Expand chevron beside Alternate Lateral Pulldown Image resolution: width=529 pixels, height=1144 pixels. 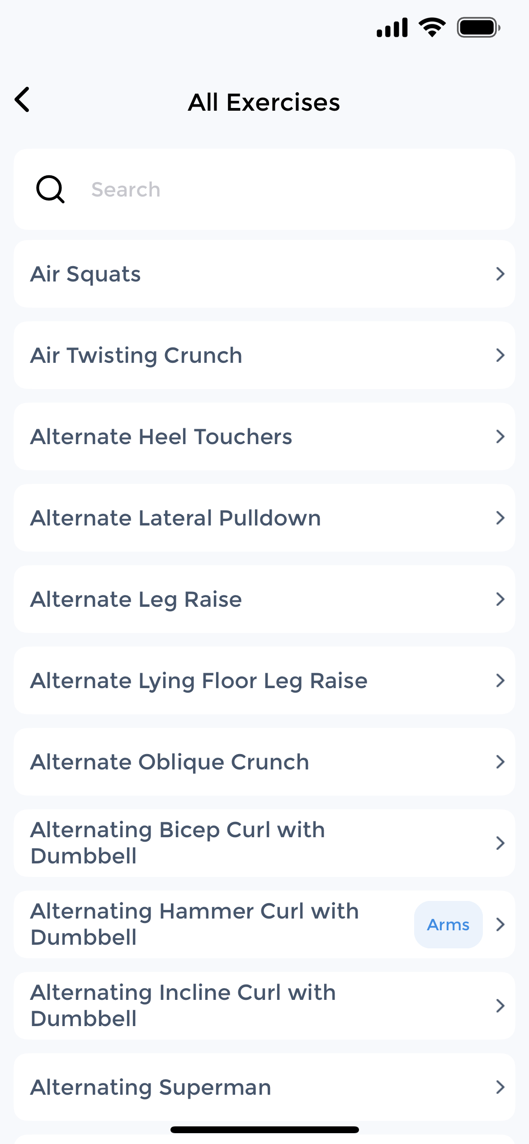[x=500, y=518]
